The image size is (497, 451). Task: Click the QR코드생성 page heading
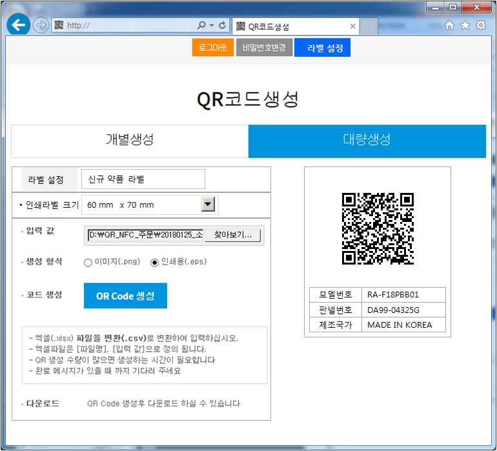tap(248, 99)
